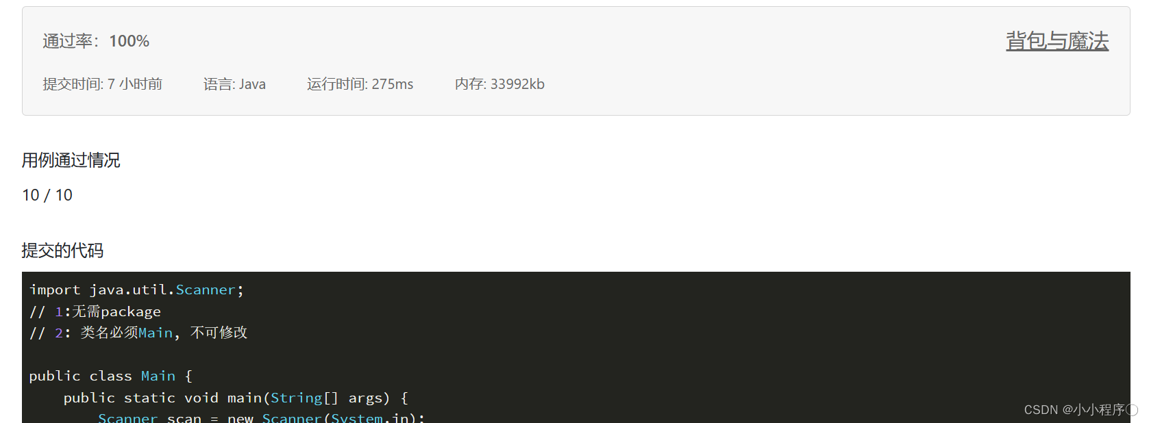Click the public static void main line

(x=236, y=398)
